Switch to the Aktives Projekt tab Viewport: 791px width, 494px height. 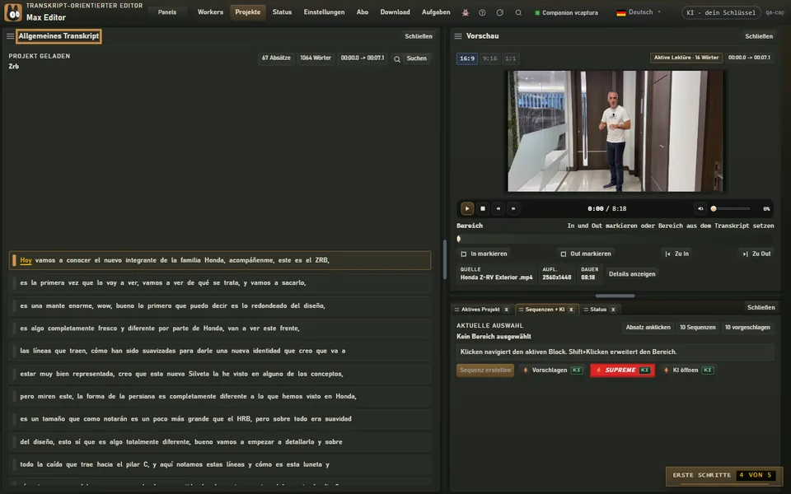pos(480,310)
